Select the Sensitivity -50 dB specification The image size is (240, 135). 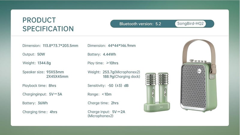click(x=108, y=85)
